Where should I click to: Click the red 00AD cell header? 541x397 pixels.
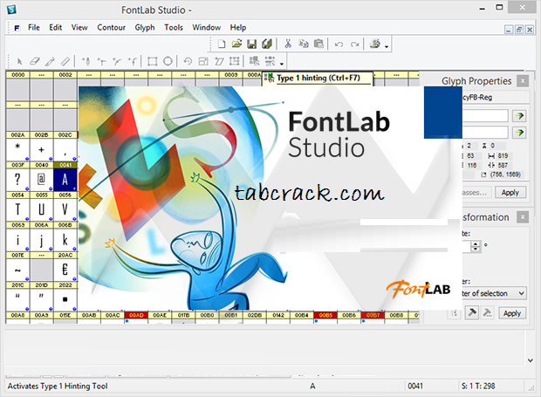tap(136, 315)
